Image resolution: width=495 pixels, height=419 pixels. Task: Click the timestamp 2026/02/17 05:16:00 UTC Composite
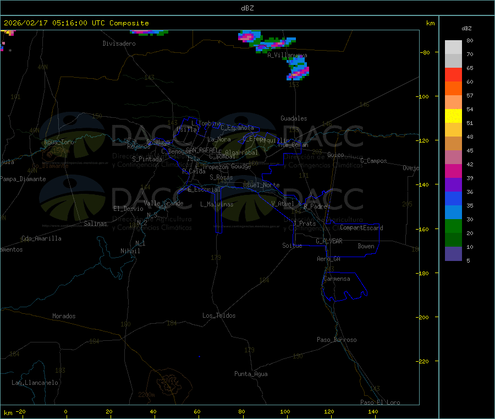76,23
